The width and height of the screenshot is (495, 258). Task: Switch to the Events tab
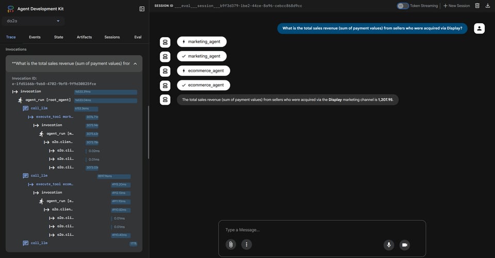(35, 37)
